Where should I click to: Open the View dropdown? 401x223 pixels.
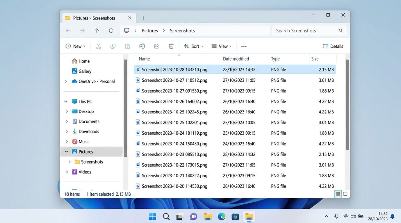221,46
